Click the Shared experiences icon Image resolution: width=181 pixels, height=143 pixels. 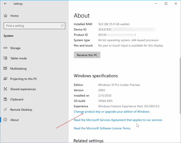(x=5, y=89)
